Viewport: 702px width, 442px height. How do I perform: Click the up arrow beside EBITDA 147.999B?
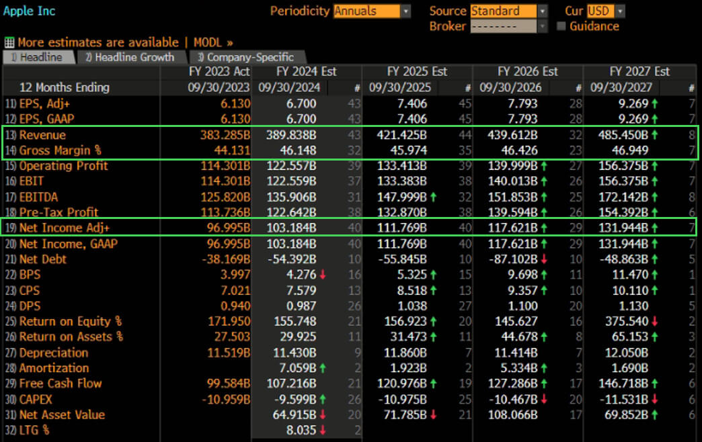[434, 197]
